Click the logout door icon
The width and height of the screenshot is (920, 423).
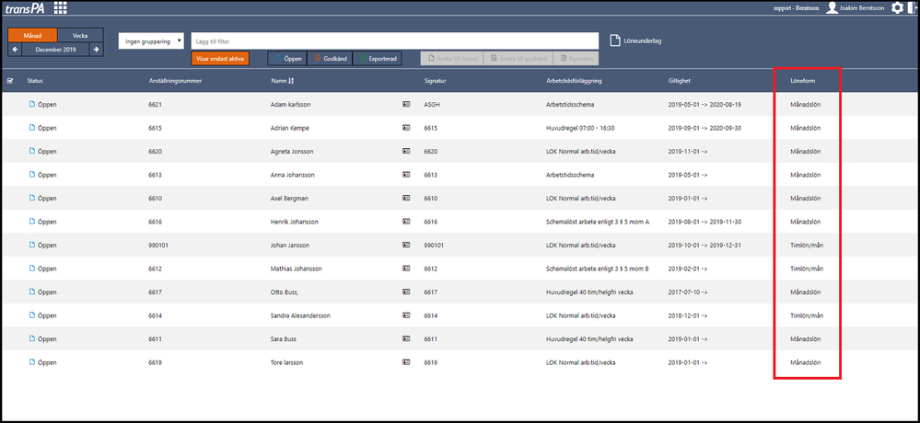point(912,7)
